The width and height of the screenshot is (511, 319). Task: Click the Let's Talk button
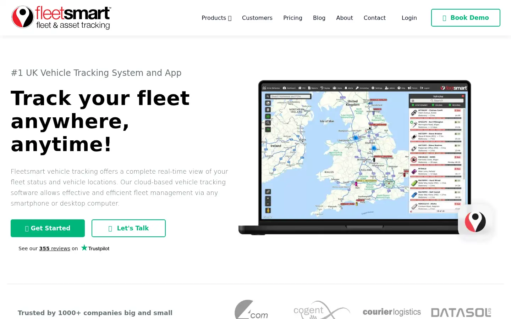(128, 228)
